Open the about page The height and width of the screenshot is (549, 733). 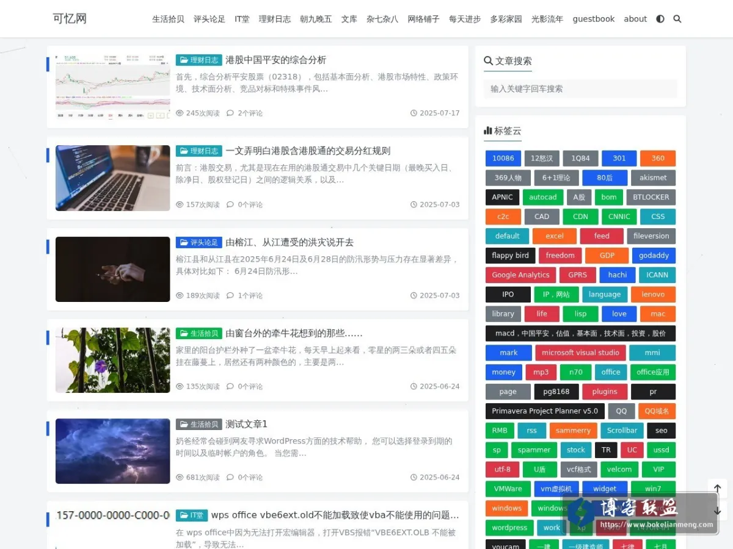pos(635,19)
